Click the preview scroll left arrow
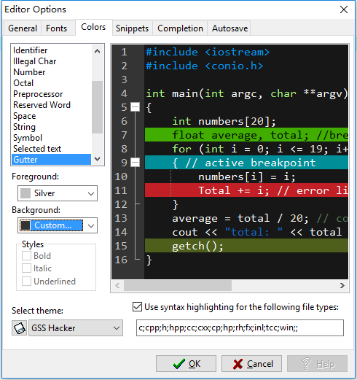The height and width of the screenshot is (380, 357). (x=117, y=285)
